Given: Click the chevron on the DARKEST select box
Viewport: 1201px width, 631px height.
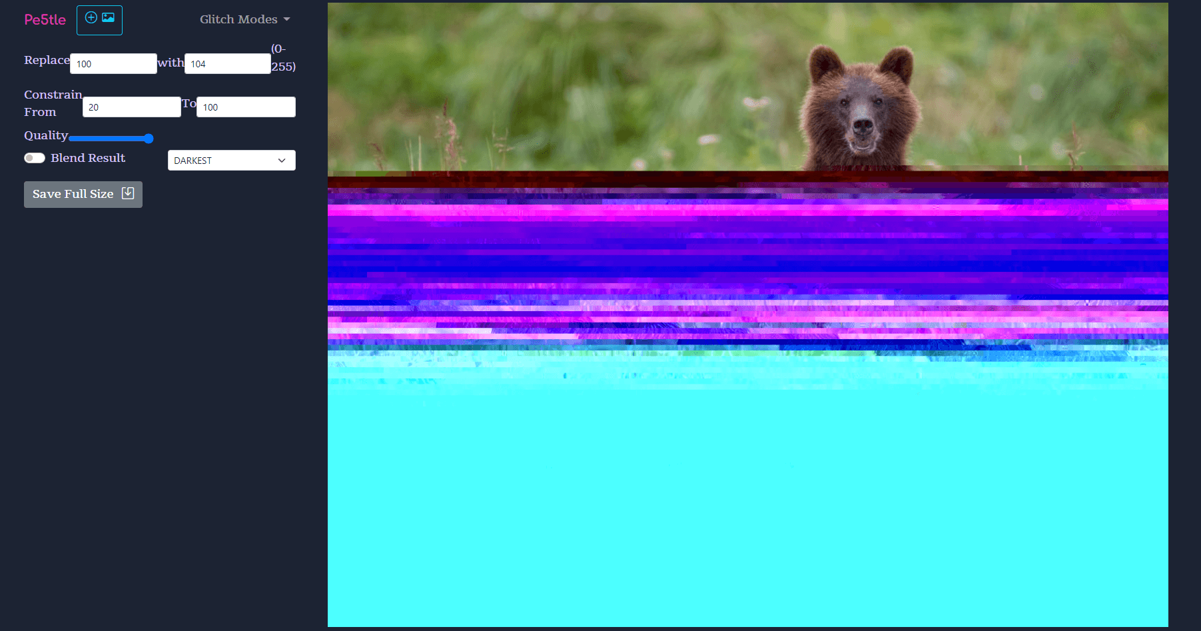Looking at the screenshot, I should (282, 161).
